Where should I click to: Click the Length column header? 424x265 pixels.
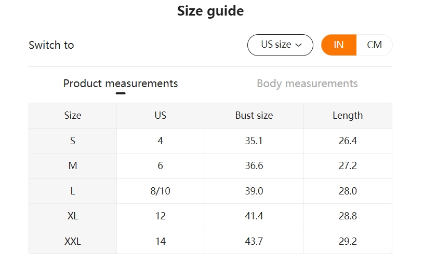coord(348,116)
